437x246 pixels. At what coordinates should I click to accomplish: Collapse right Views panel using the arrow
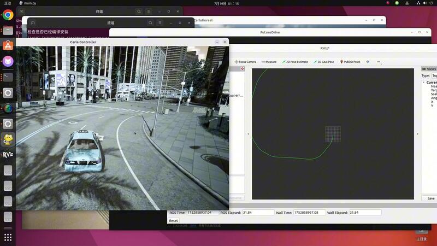coord(418,134)
